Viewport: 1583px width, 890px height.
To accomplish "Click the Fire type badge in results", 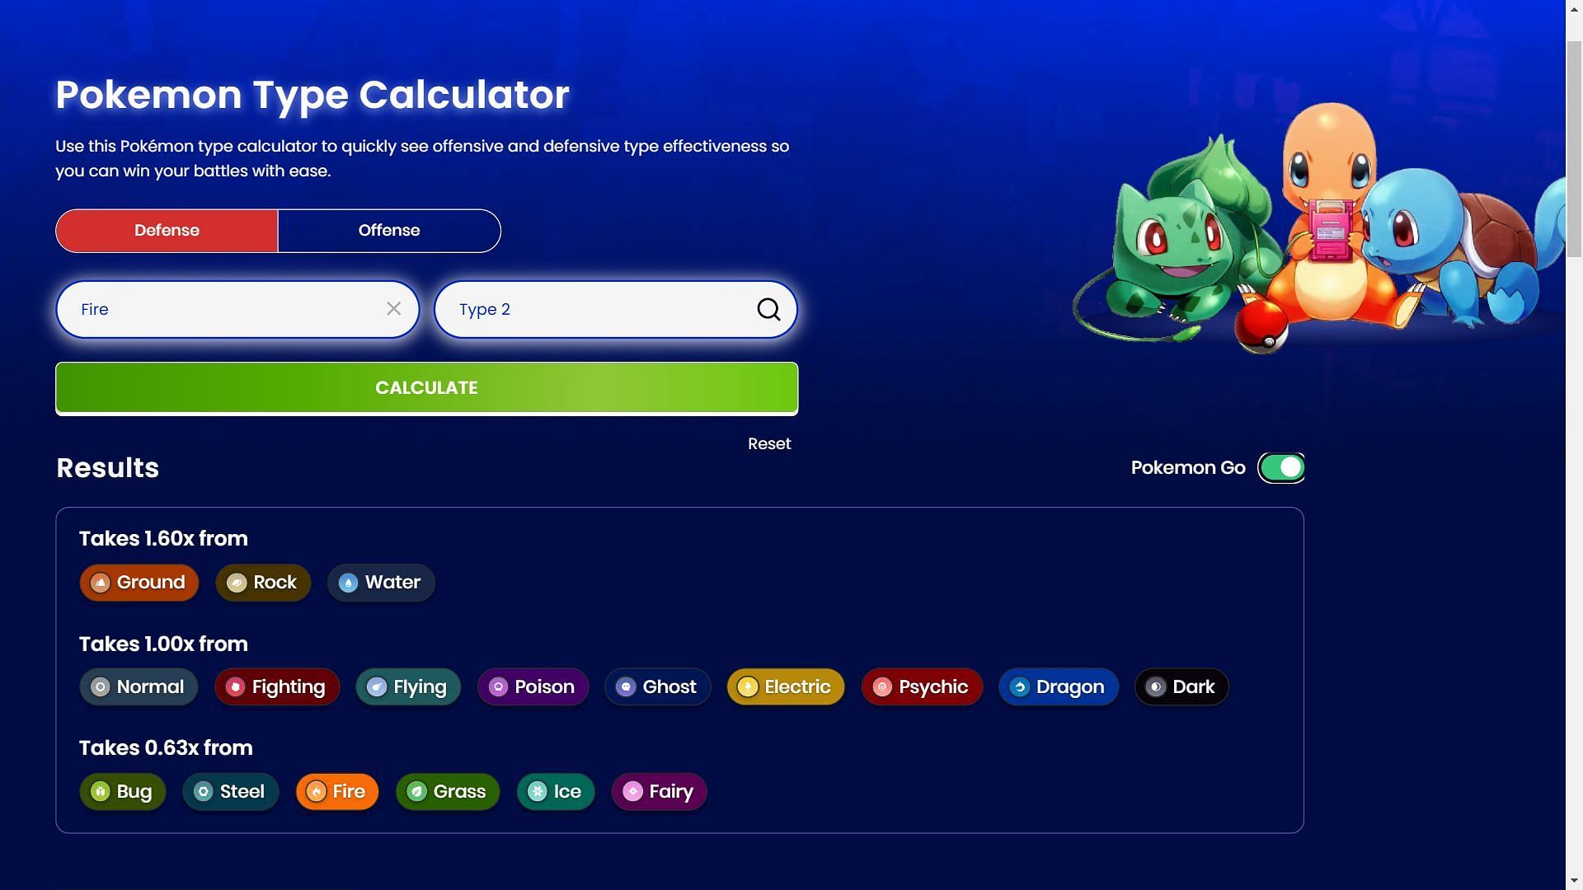I will [337, 791].
